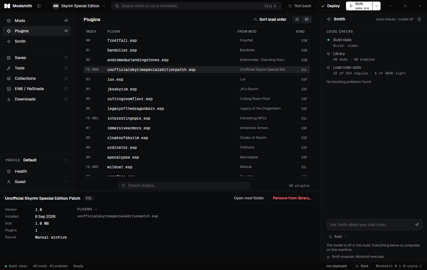Screen dimensions: 427x270
Task: Follow the PLUGINS arrow link in details
Action: click(87, 209)
